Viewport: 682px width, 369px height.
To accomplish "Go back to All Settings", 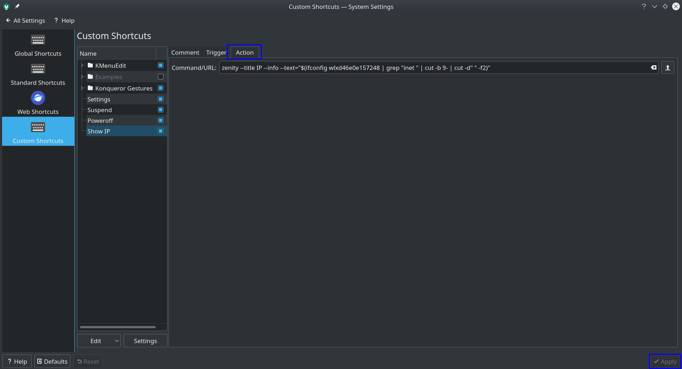I will [25, 20].
